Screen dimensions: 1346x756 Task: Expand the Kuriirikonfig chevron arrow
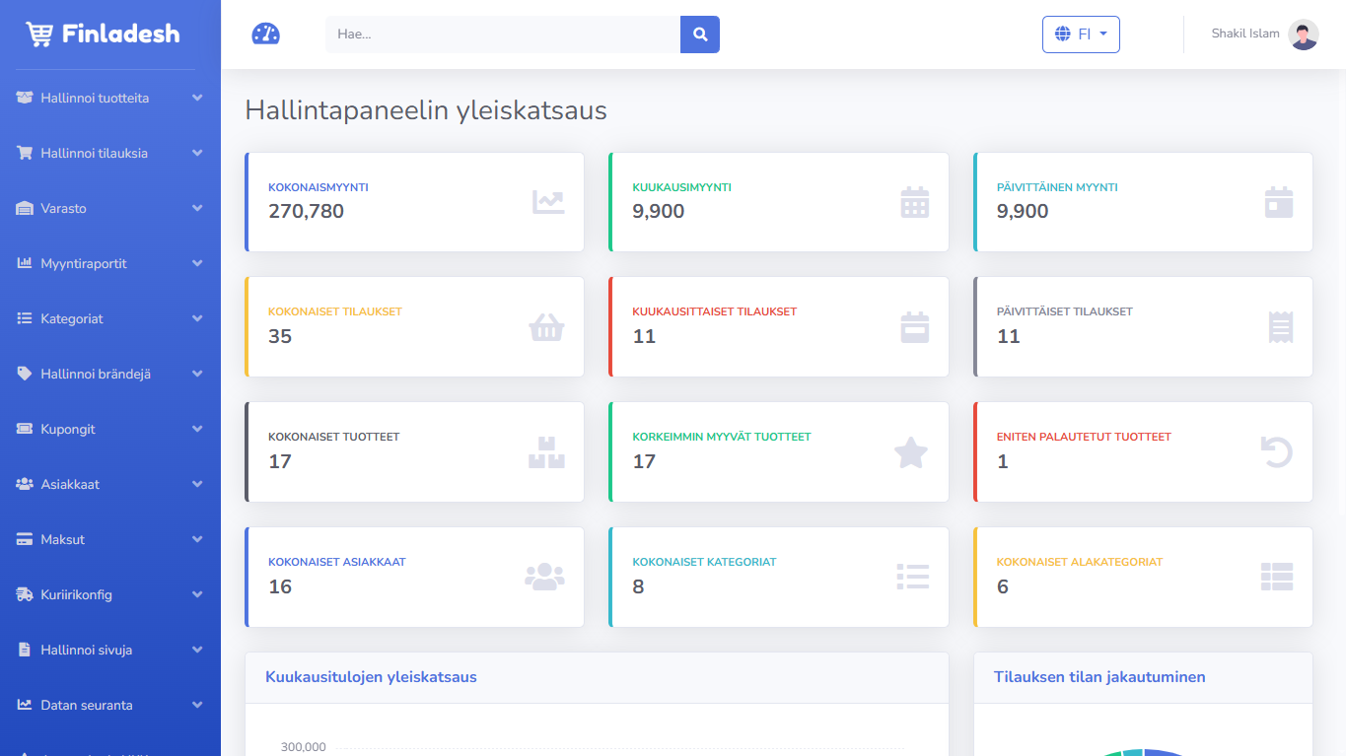coord(197,595)
